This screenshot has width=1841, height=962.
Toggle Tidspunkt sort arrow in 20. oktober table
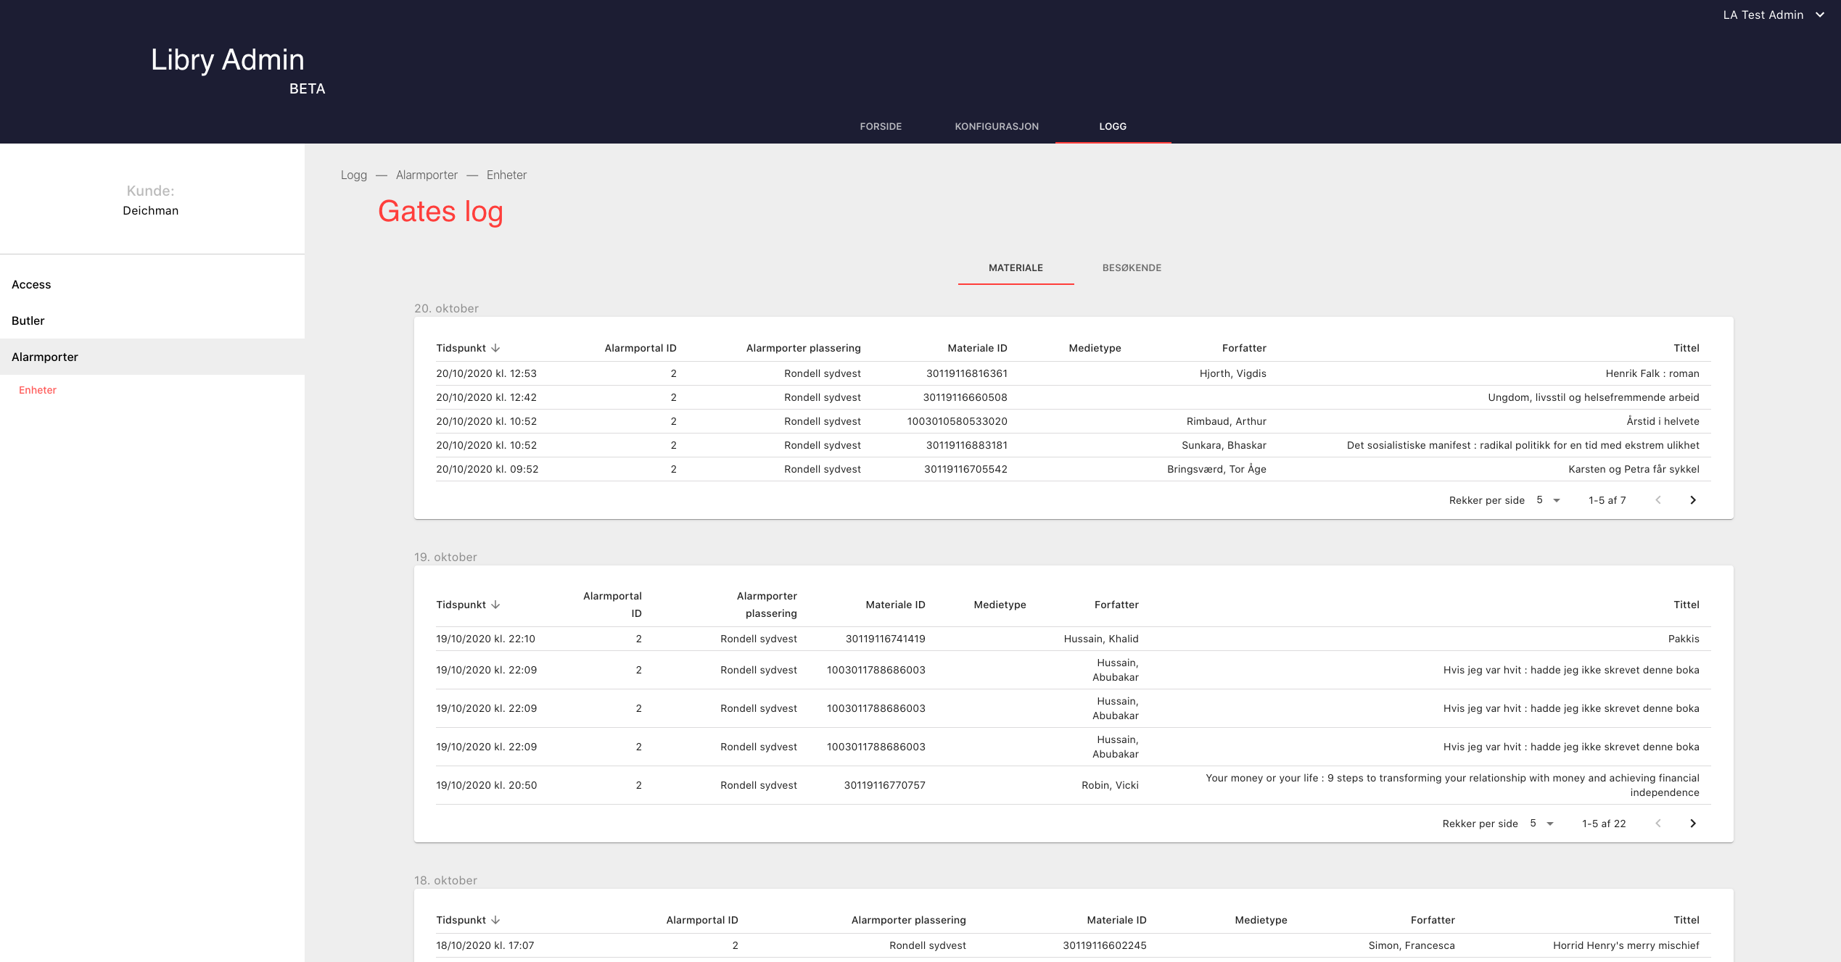coord(496,348)
